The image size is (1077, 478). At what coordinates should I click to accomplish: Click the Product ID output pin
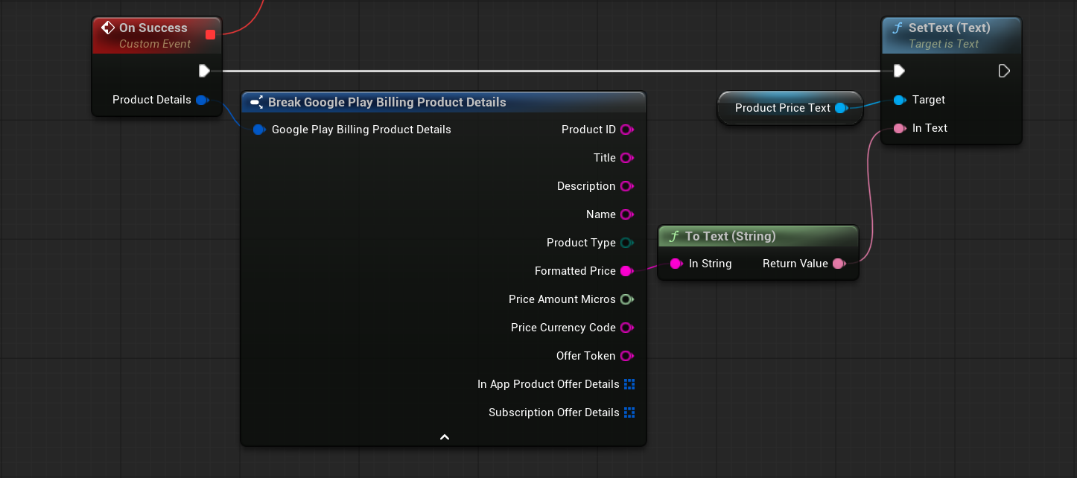[626, 130]
